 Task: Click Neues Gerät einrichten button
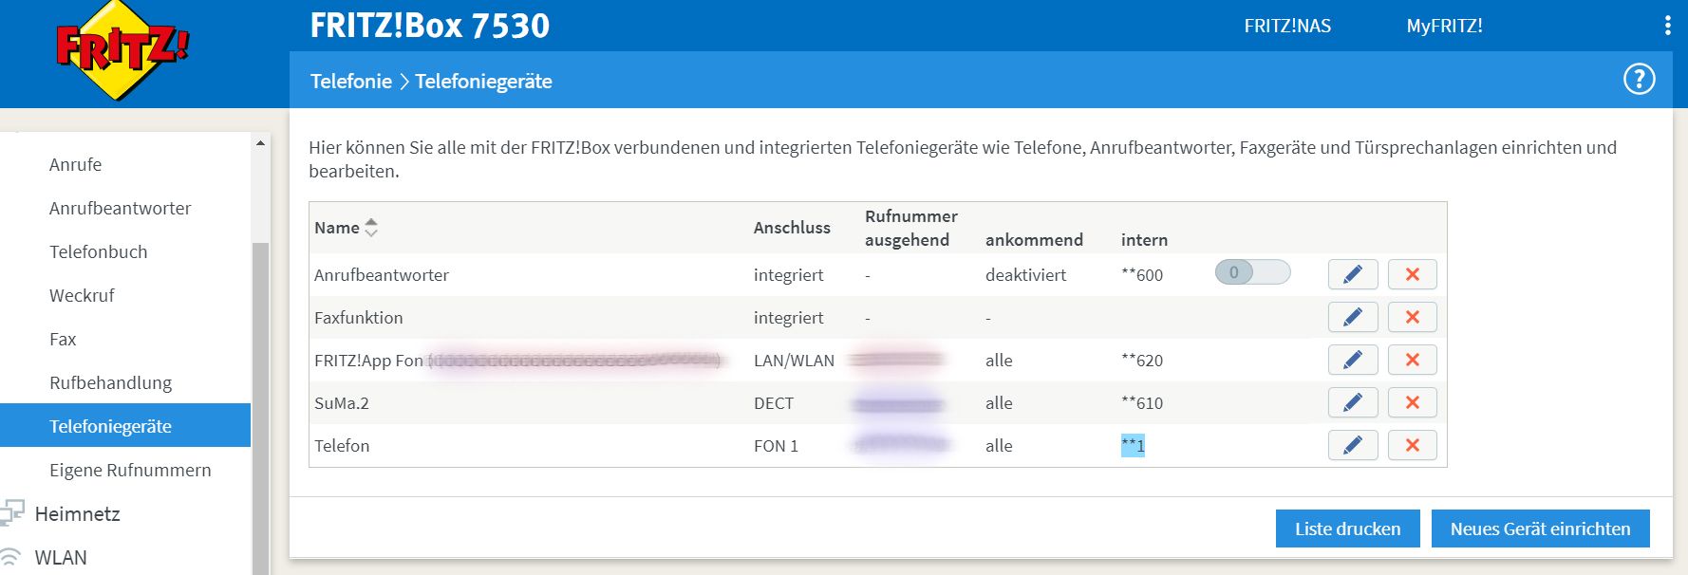[1540, 529]
